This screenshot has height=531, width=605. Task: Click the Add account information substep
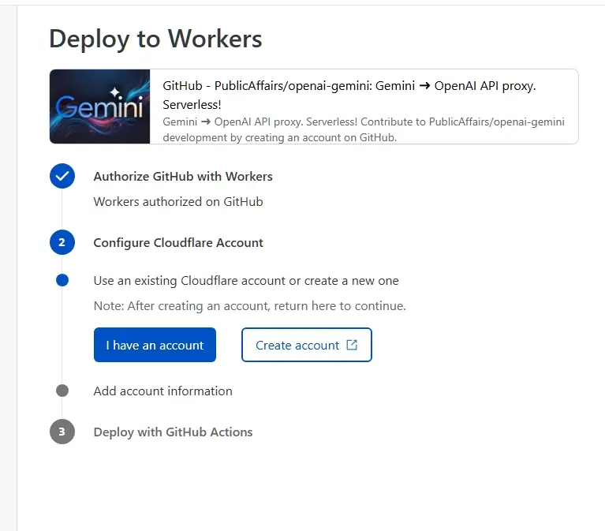pos(162,391)
